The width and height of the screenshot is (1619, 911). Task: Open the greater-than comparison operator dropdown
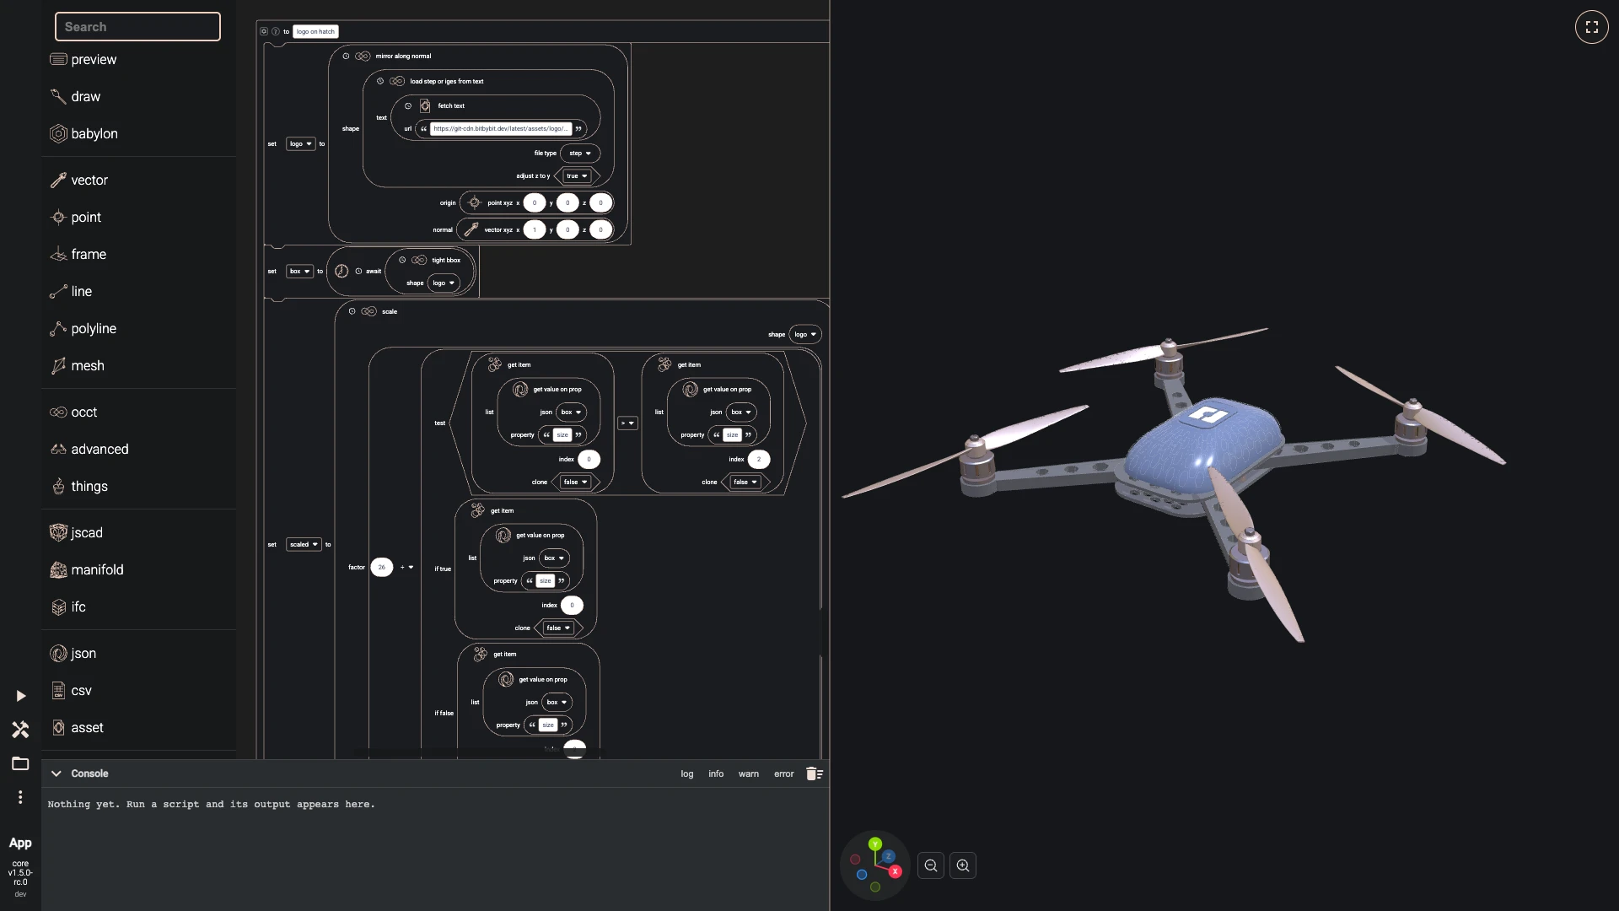[x=627, y=423]
